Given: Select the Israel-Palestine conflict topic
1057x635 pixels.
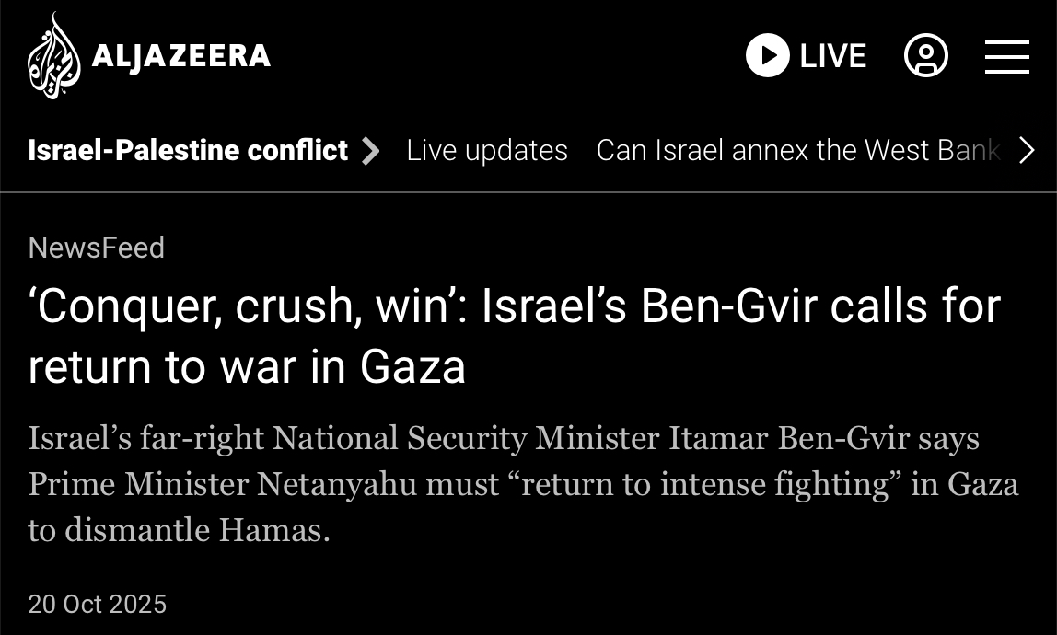Looking at the screenshot, I should tap(188, 150).
